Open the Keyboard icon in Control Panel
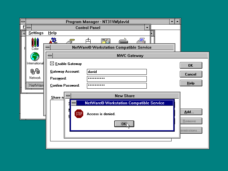Image resolution: width=228 pixels, height=171 pixels. 123,41
